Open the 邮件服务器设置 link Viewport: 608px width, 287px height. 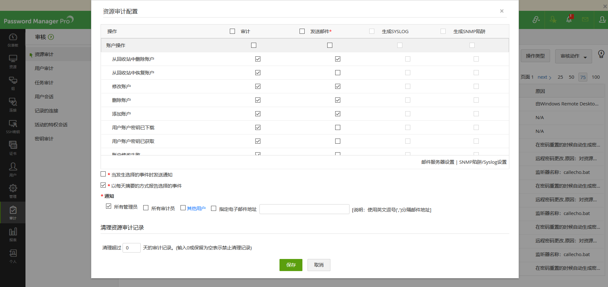[x=438, y=162]
